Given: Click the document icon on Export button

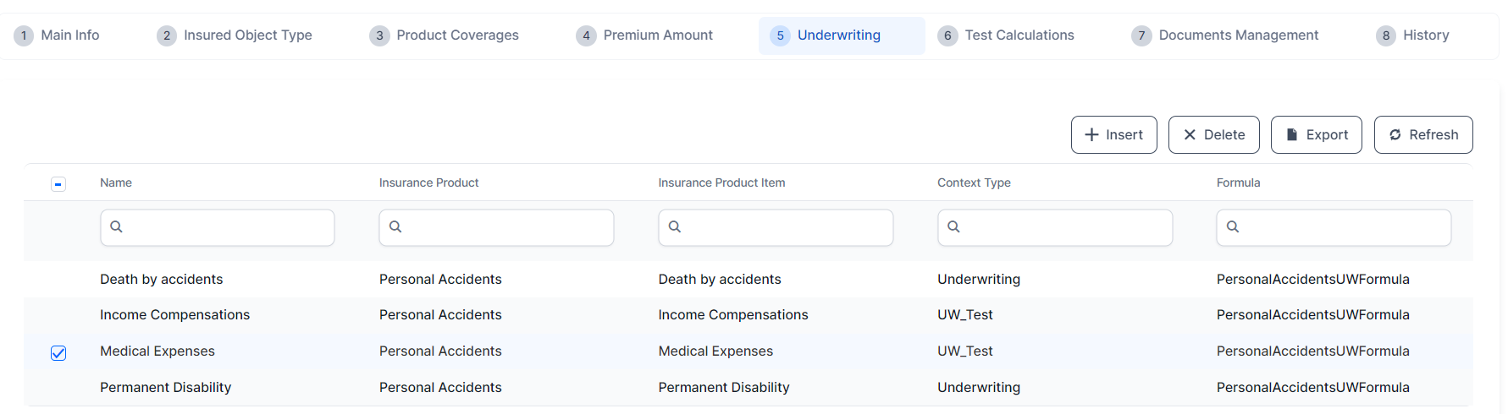Looking at the screenshot, I should coord(1291,135).
